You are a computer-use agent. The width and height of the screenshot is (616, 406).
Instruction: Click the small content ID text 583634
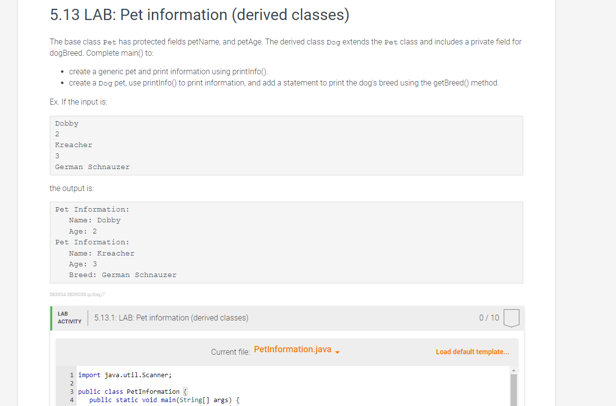pos(77,294)
